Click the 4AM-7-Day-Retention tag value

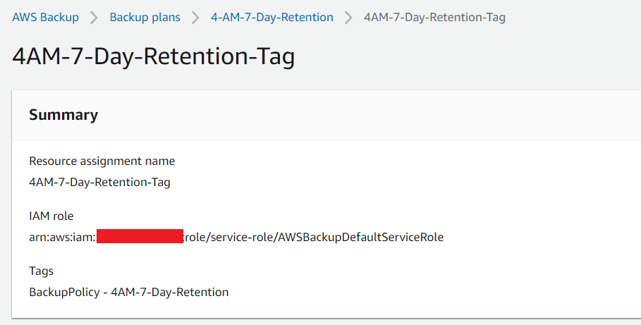click(x=170, y=292)
